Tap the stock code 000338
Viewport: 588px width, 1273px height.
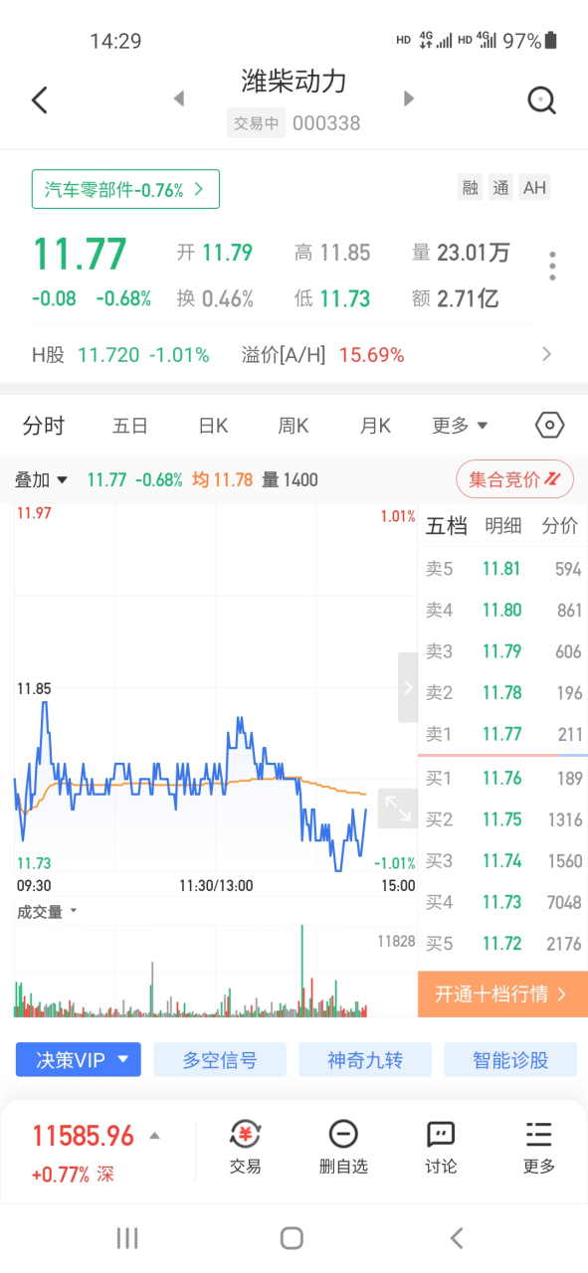point(326,123)
